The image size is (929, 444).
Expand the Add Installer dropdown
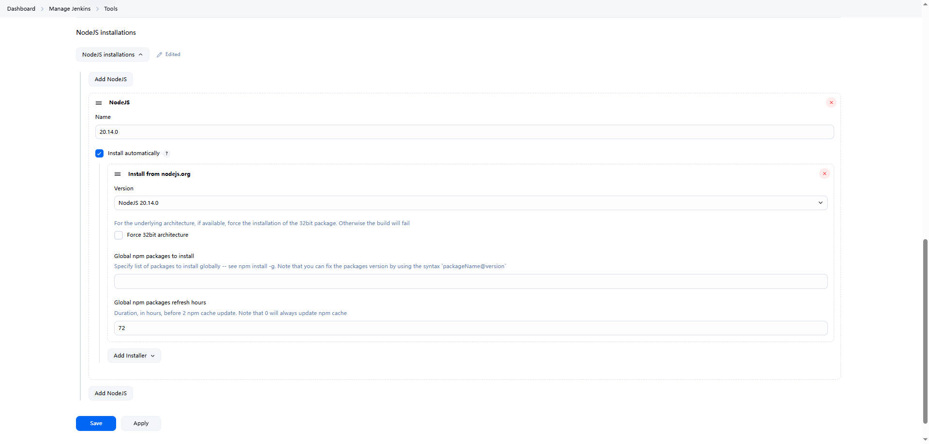pyautogui.click(x=134, y=356)
